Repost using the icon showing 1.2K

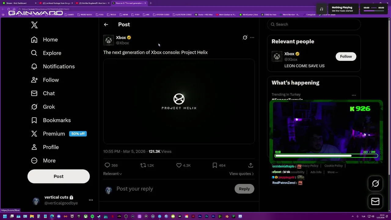(x=147, y=165)
